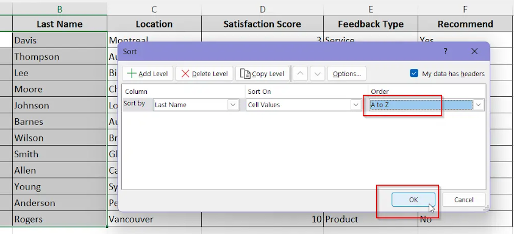Select the cell containing Vancouver
Image resolution: width=514 pixels, height=234 pixels.
[x=154, y=219]
